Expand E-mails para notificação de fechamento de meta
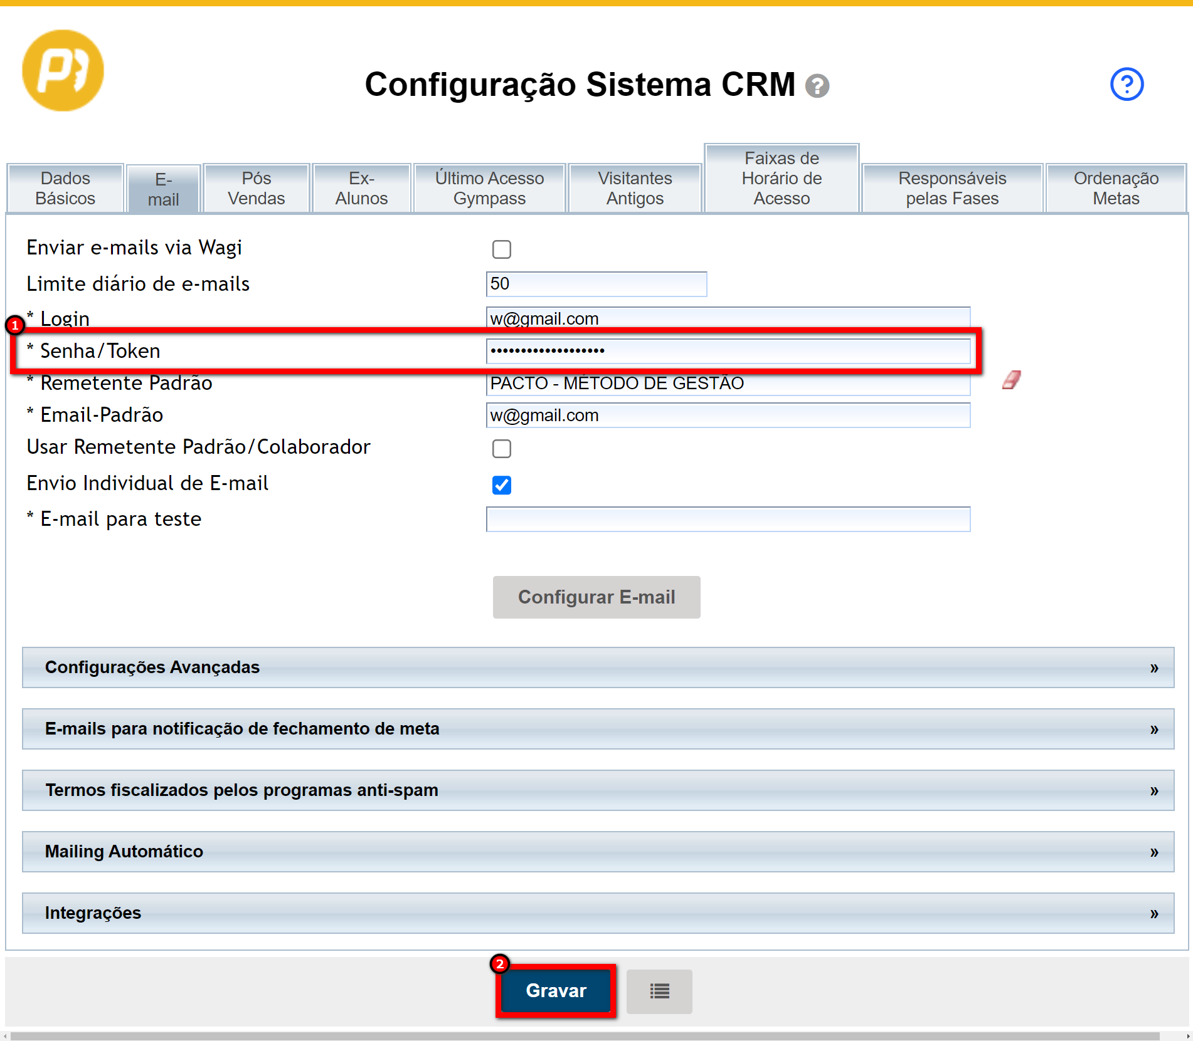The width and height of the screenshot is (1193, 1041). point(598,729)
